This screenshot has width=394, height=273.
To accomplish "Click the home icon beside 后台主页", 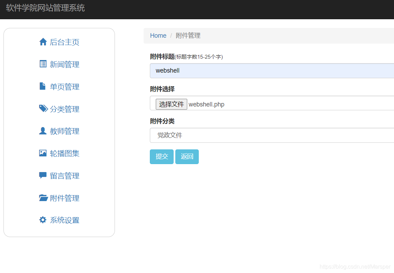I will 43,42.
